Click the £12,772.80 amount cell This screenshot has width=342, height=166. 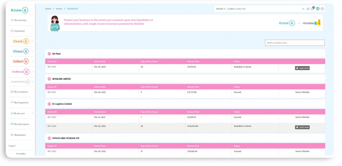[x=192, y=92]
